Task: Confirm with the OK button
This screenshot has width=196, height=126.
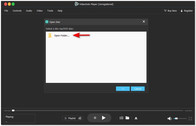Action: point(123,89)
